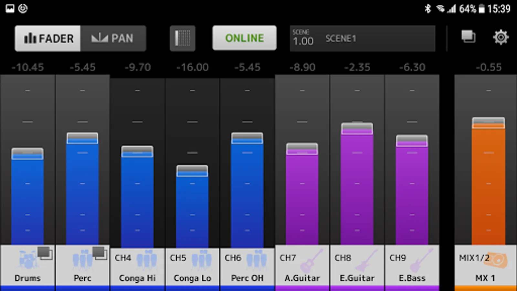Click the -2.35 level value
This screenshot has width=517, height=291.
(x=357, y=67)
